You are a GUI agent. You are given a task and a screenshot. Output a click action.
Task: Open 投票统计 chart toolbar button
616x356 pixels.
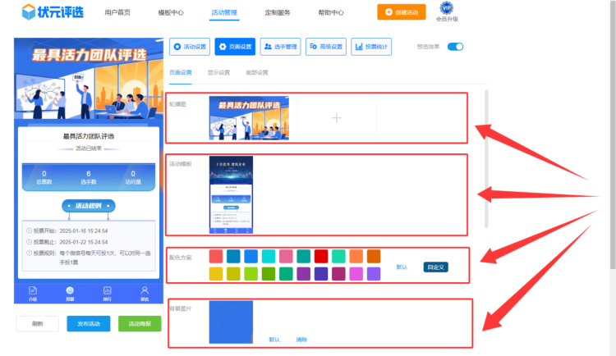pyautogui.click(x=371, y=47)
